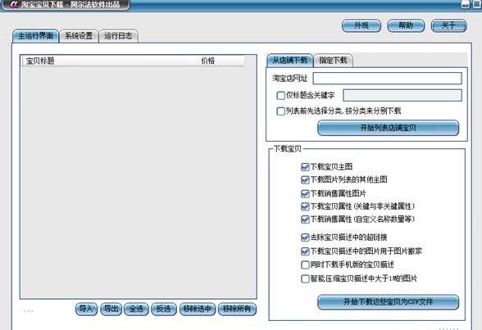Enable the 仅标题含关键字 checkbox
The image size is (482, 330).
[280, 96]
